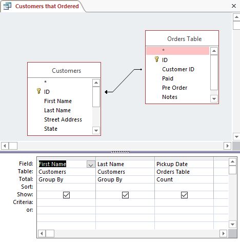Click the design grid scroll down arrow
Viewport: 240px width, 244px height.
click(232, 225)
